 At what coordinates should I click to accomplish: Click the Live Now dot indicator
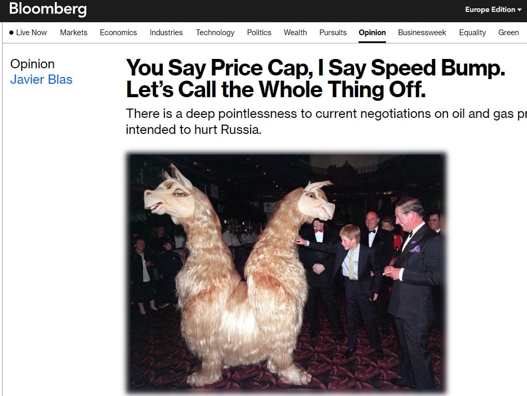[x=11, y=33]
